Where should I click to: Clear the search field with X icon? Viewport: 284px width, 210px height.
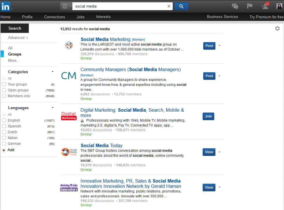tap(169, 6)
